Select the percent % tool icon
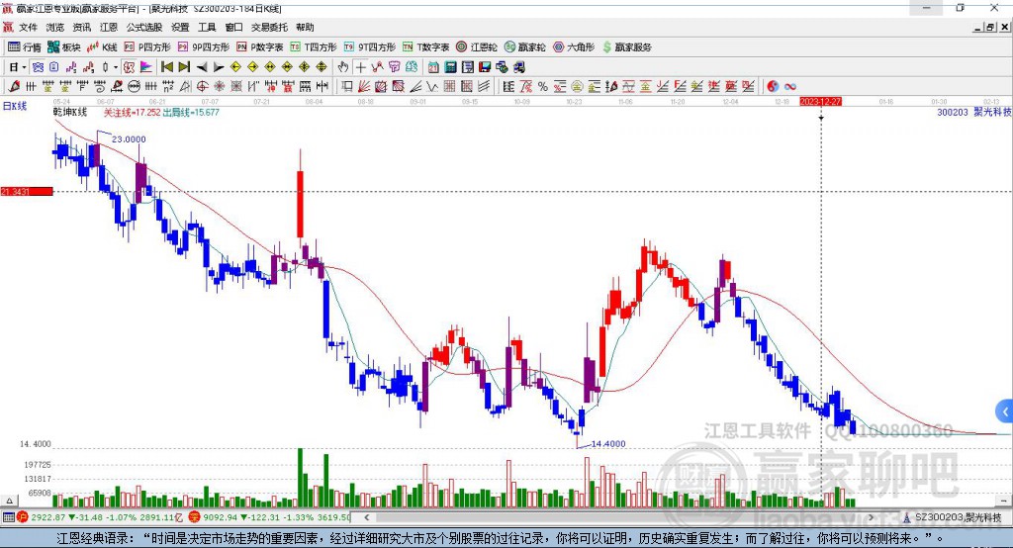This screenshot has height=548, width=1013. [543, 87]
